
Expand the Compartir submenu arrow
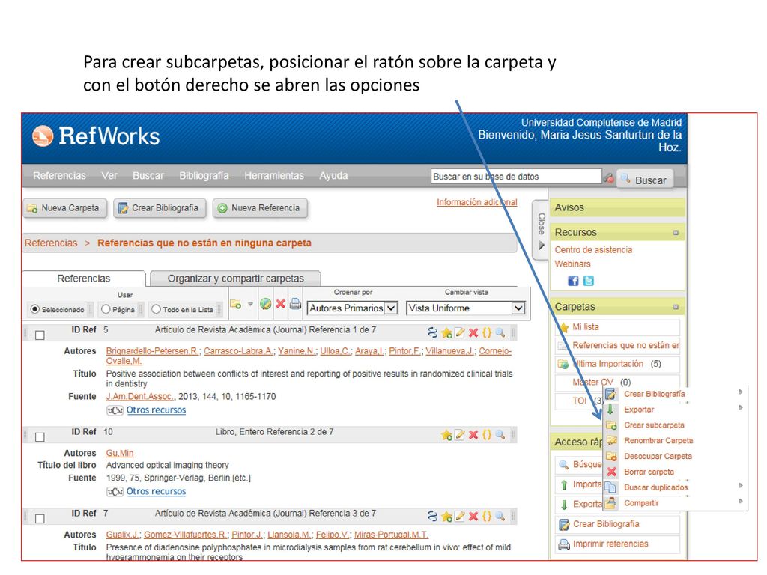pos(741,501)
